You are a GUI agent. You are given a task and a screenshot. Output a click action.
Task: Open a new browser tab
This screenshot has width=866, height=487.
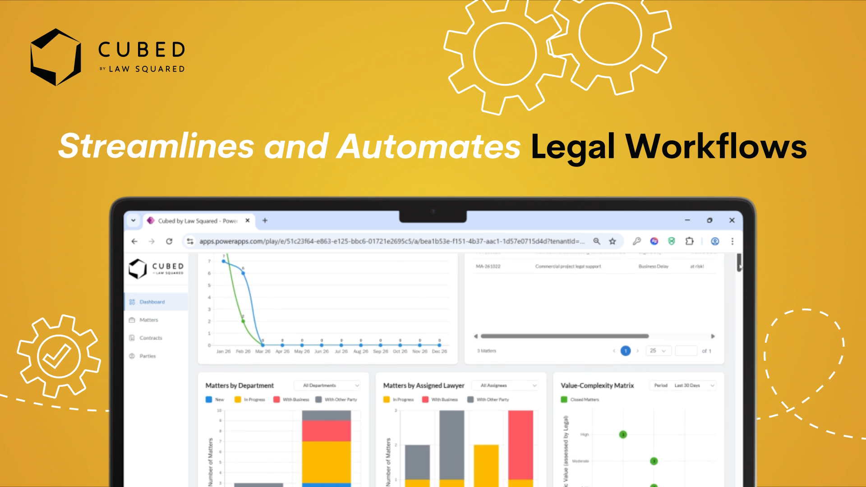point(265,221)
